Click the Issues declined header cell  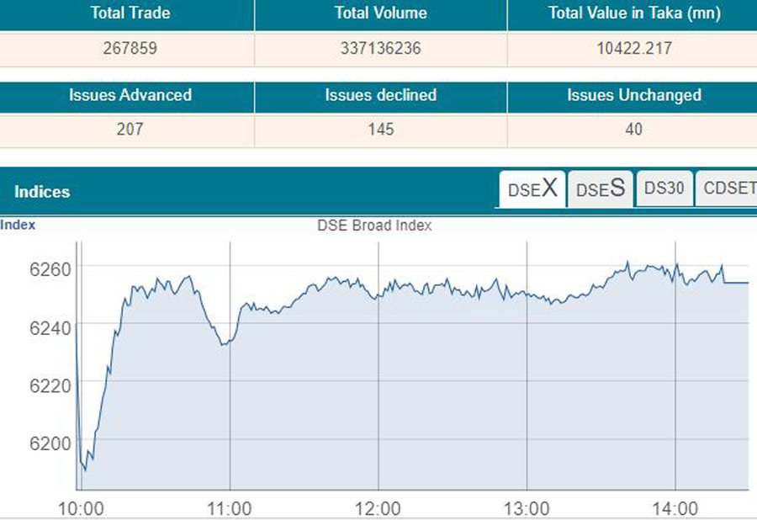(x=380, y=95)
